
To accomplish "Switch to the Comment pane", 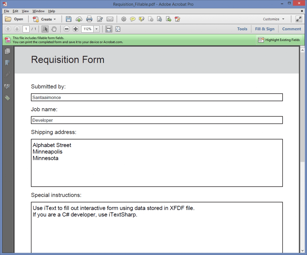I will pyautogui.click(x=291, y=29).
